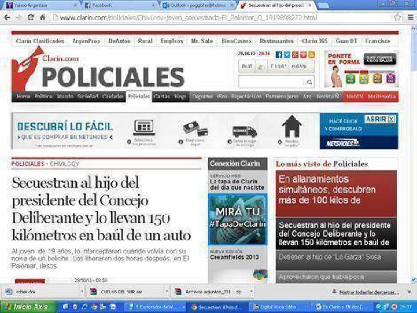Open En allanamientos simultáneos most-viewed story

coord(336,194)
